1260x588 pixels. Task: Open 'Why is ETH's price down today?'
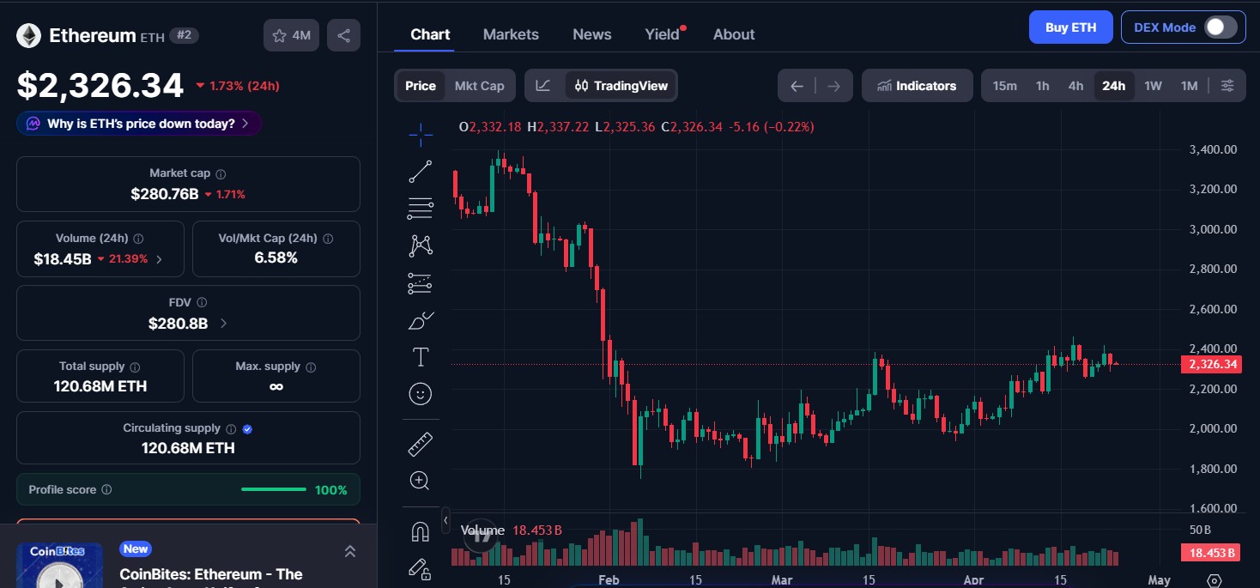pos(138,124)
